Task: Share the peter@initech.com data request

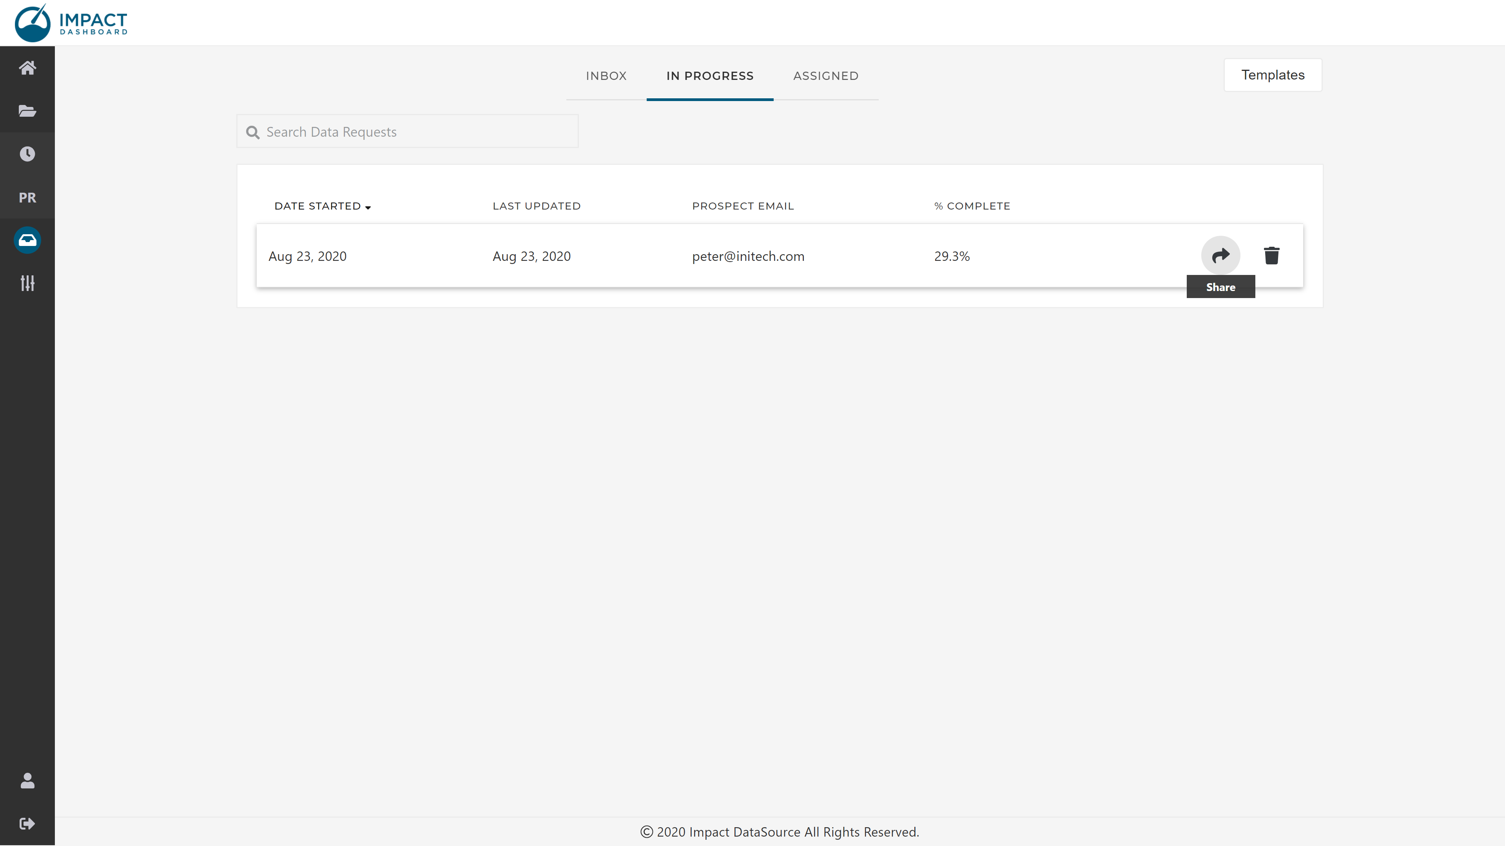Action: (x=1220, y=255)
